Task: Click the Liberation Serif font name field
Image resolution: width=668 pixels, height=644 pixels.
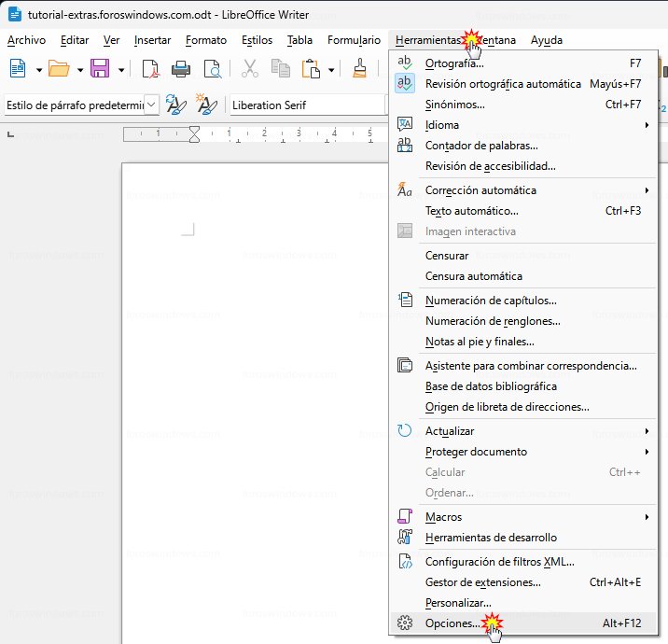Action: (x=307, y=105)
